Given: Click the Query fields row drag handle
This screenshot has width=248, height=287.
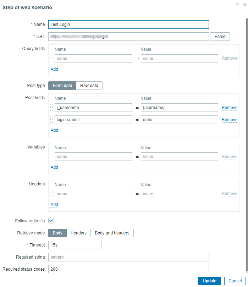Looking at the screenshot, I should [51, 59].
